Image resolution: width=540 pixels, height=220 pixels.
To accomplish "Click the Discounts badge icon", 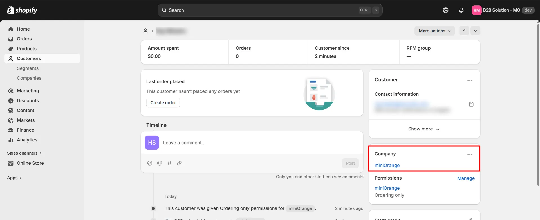I will [x=11, y=101].
